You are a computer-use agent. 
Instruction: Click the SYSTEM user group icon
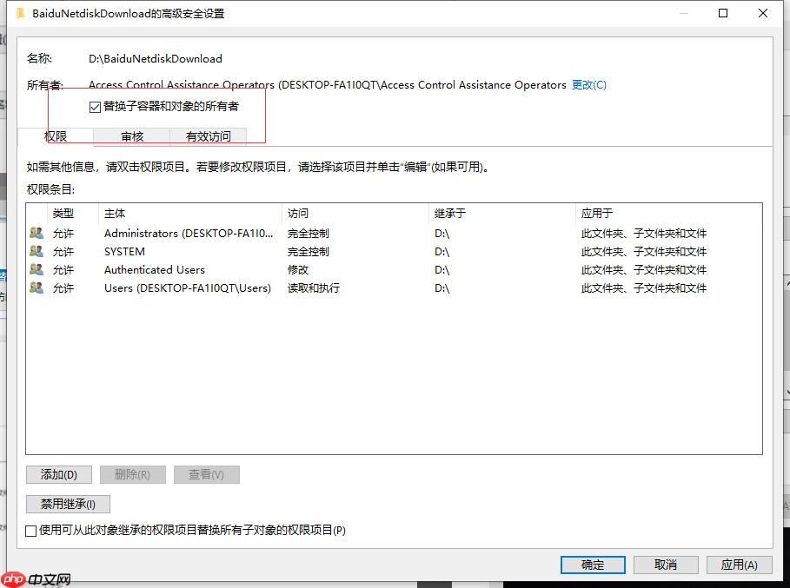(37, 251)
